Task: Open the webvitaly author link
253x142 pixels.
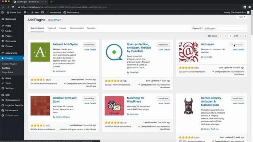Action: point(208,57)
